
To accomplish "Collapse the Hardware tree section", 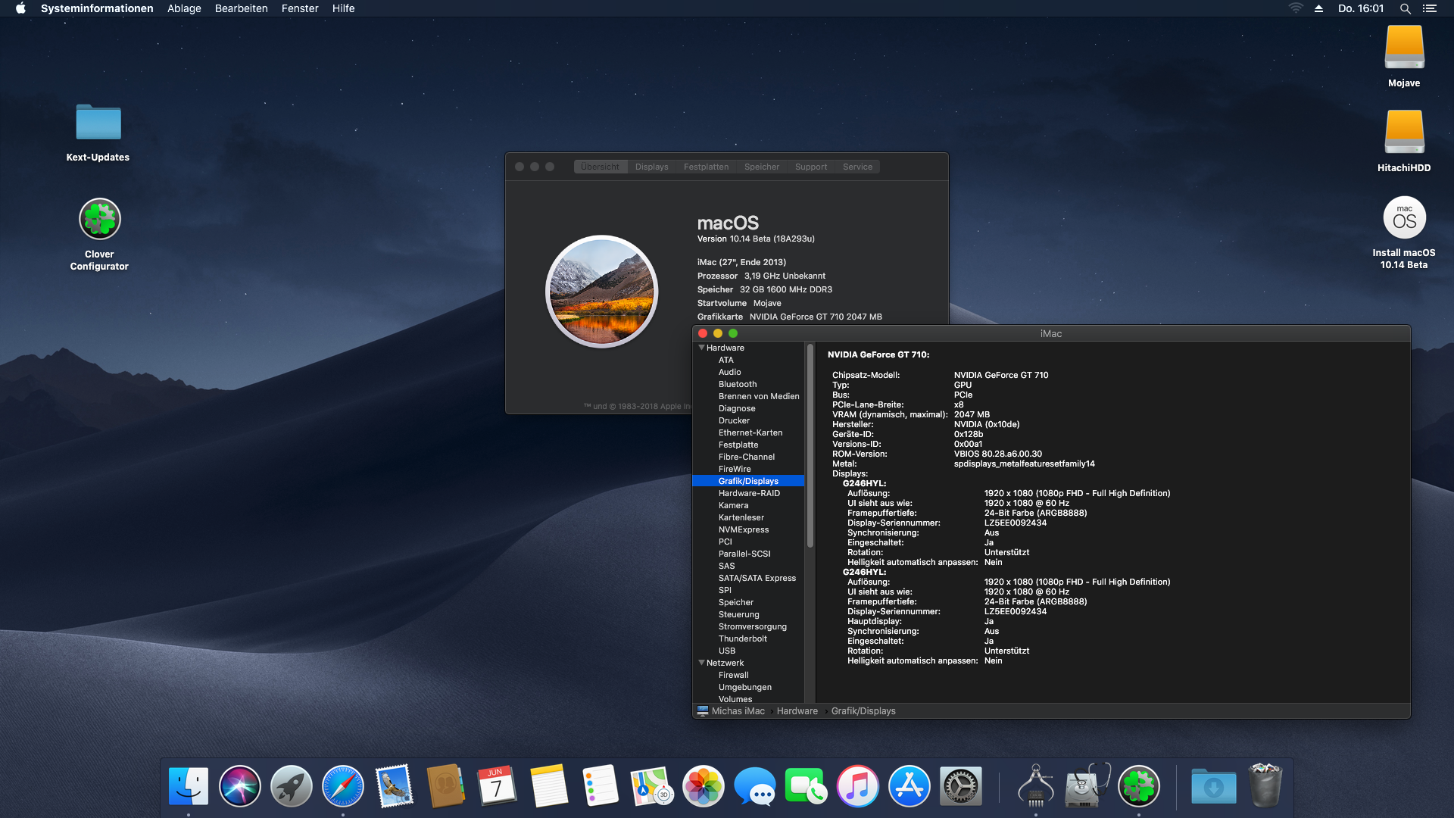I will [701, 348].
